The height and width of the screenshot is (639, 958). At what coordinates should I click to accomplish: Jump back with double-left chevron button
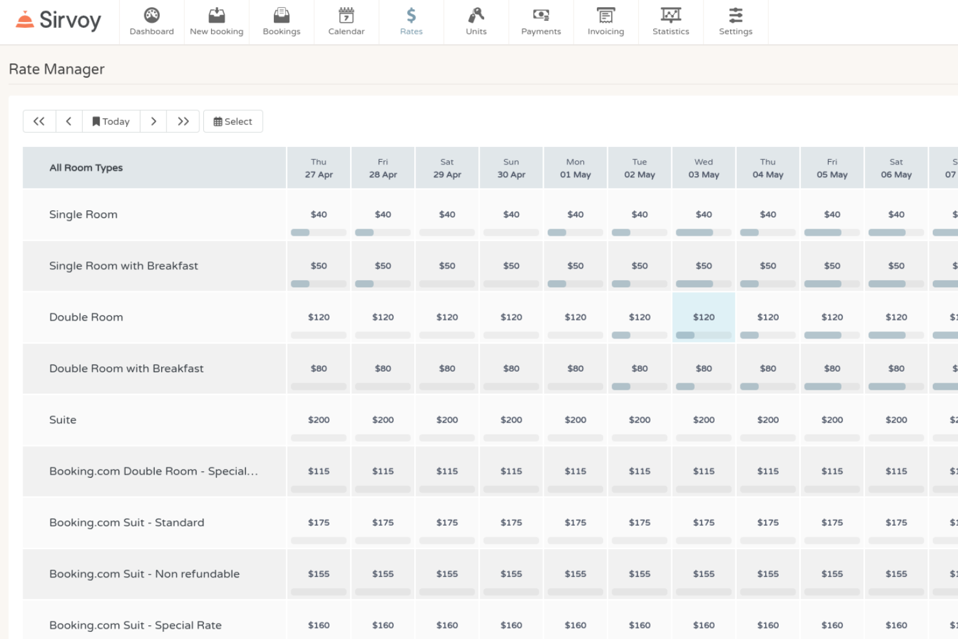coord(39,121)
